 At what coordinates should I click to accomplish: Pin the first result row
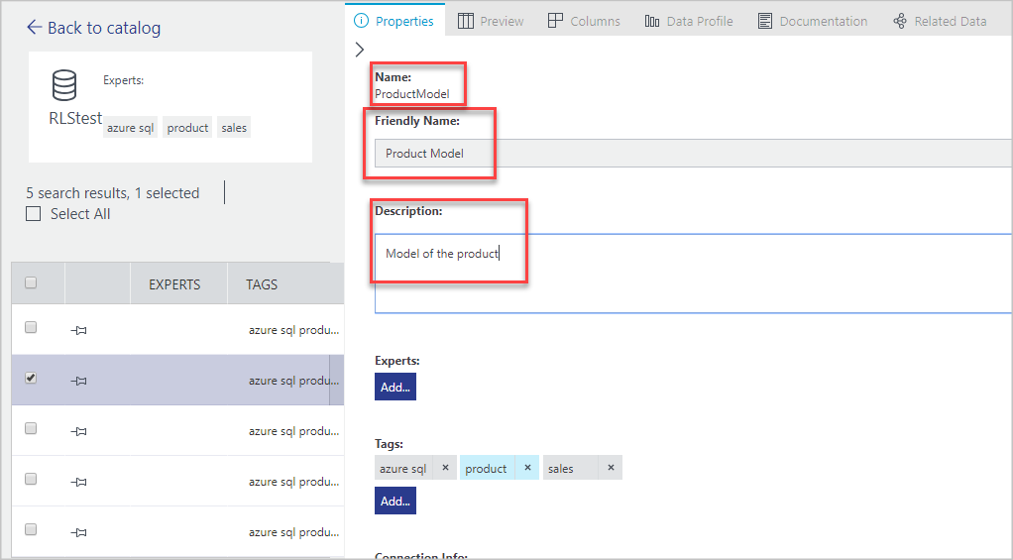click(79, 330)
